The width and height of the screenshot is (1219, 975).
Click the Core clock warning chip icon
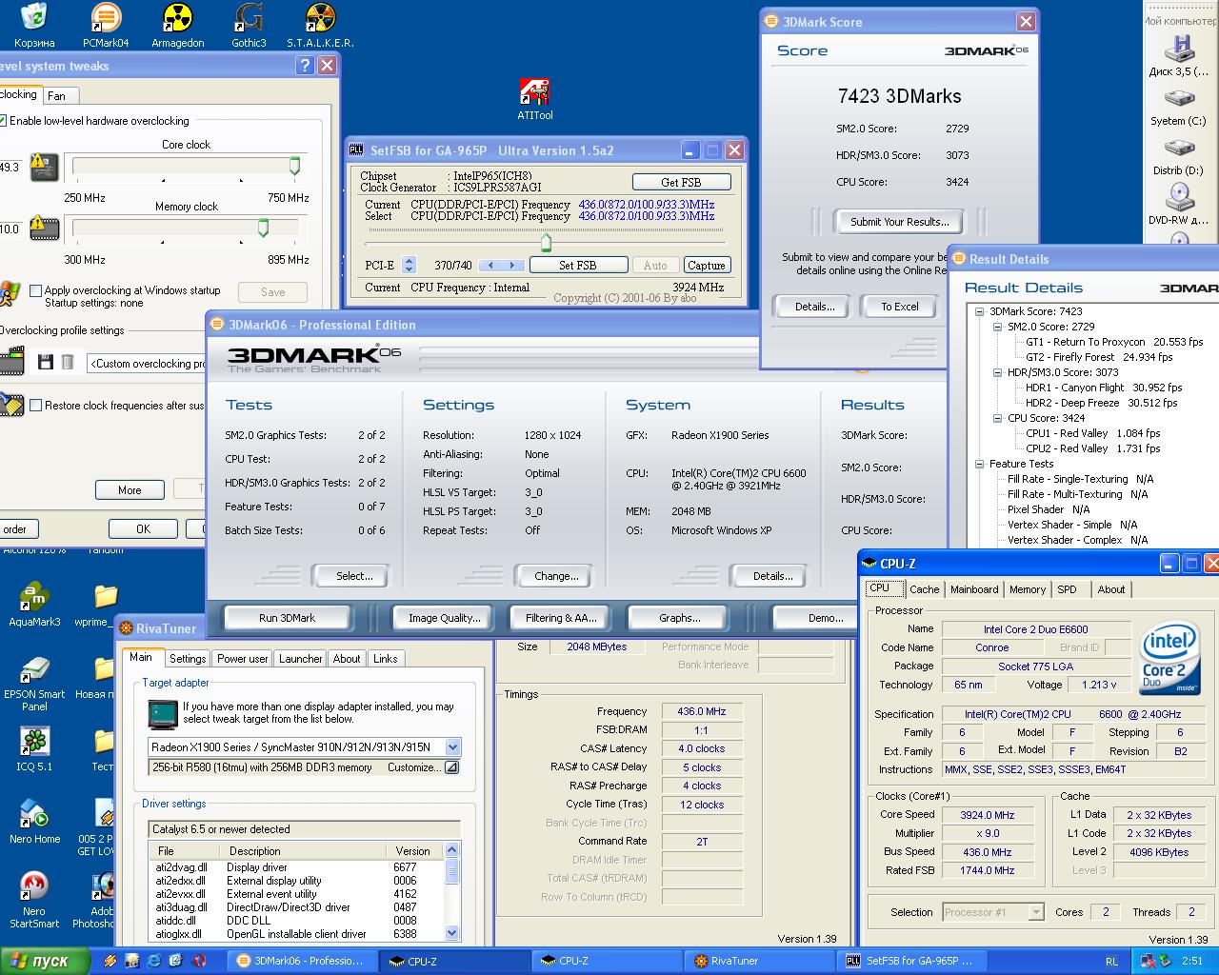click(44, 167)
